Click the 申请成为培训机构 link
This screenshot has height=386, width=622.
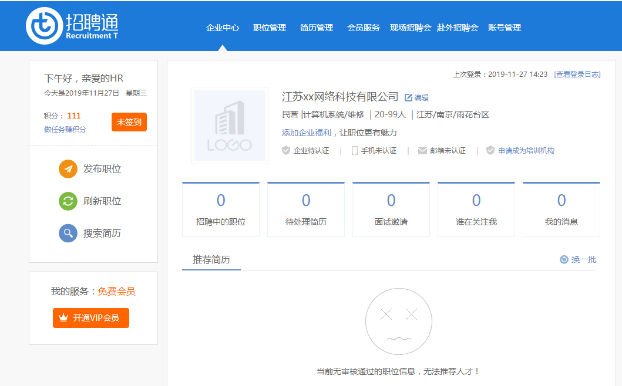526,151
